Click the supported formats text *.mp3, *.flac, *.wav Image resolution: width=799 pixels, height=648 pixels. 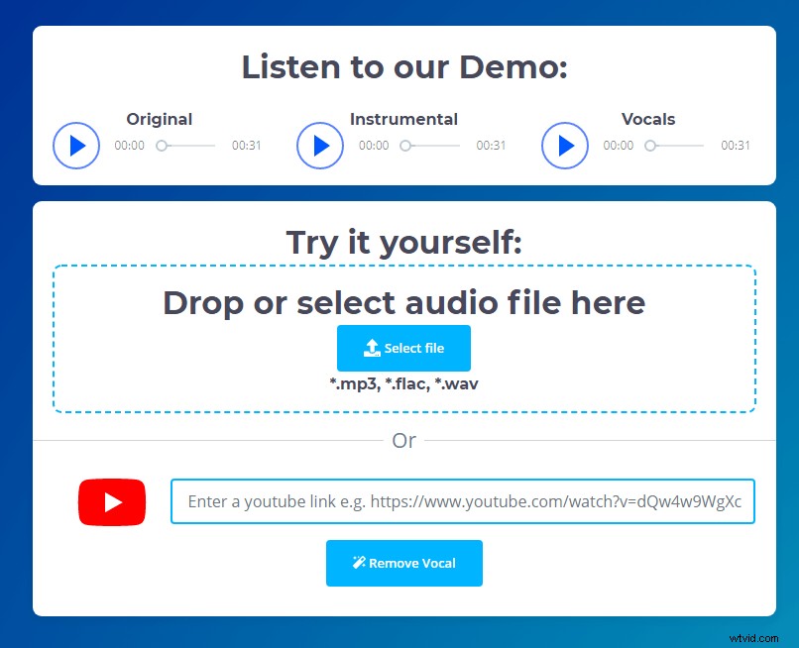pos(404,383)
